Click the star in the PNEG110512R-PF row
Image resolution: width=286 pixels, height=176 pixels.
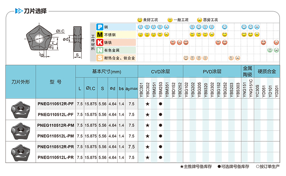click(148, 104)
